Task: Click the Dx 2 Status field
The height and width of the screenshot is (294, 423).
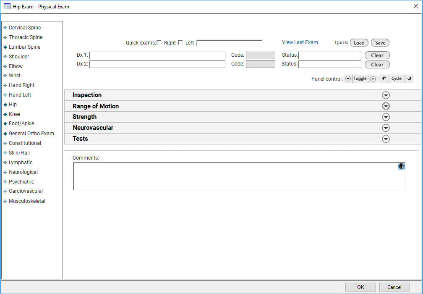Action: click(330, 64)
